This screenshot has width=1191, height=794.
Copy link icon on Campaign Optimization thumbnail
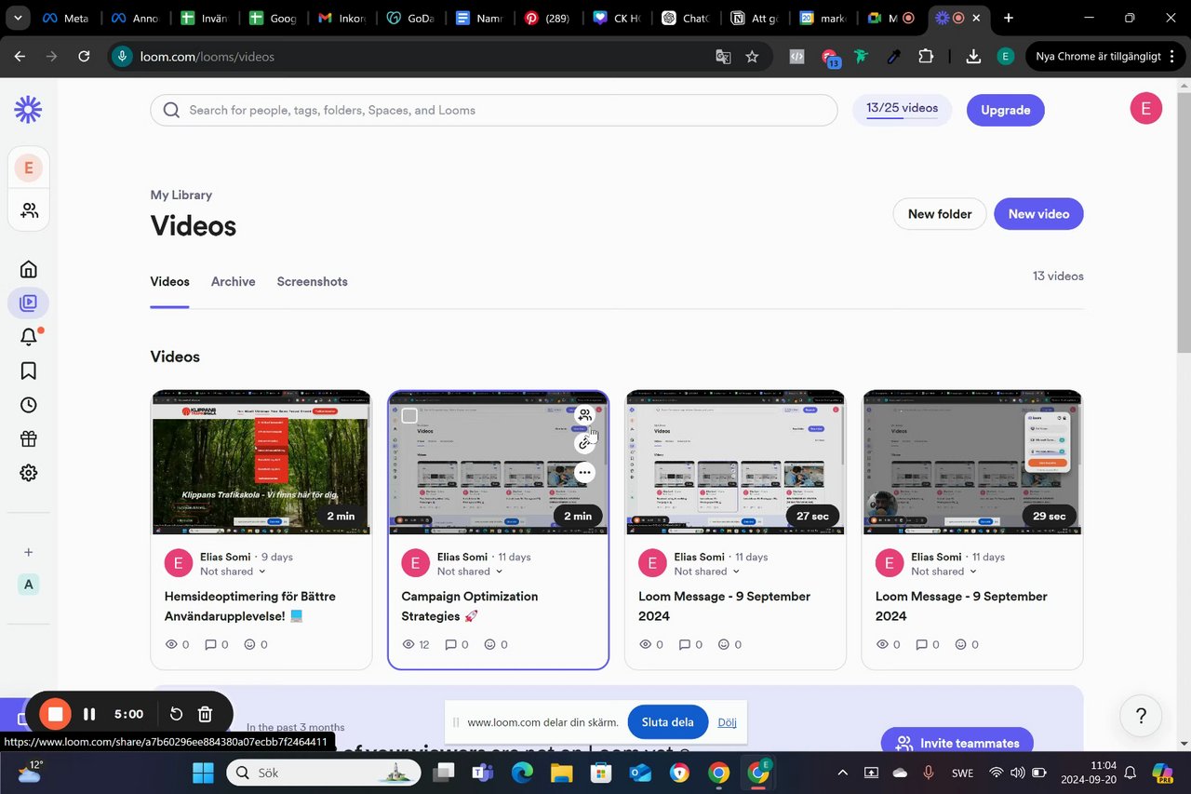pyautogui.click(x=584, y=443)
